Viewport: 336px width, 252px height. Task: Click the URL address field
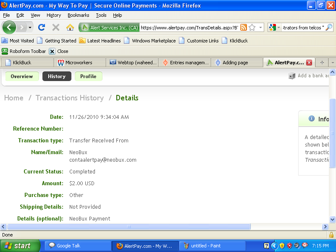189,27
